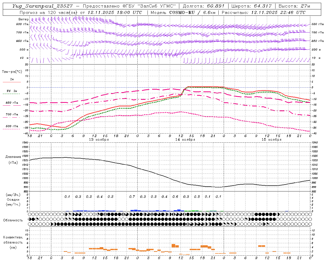
Task: Click the 0.7 precipitation value
Action: (132, 197)
